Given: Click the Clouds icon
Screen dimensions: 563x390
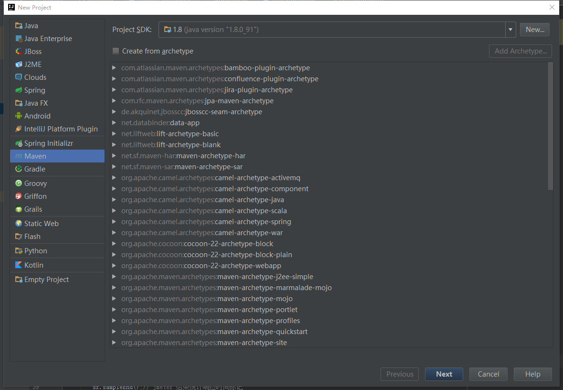Looking at the screenshot, I should click(19, 77).
